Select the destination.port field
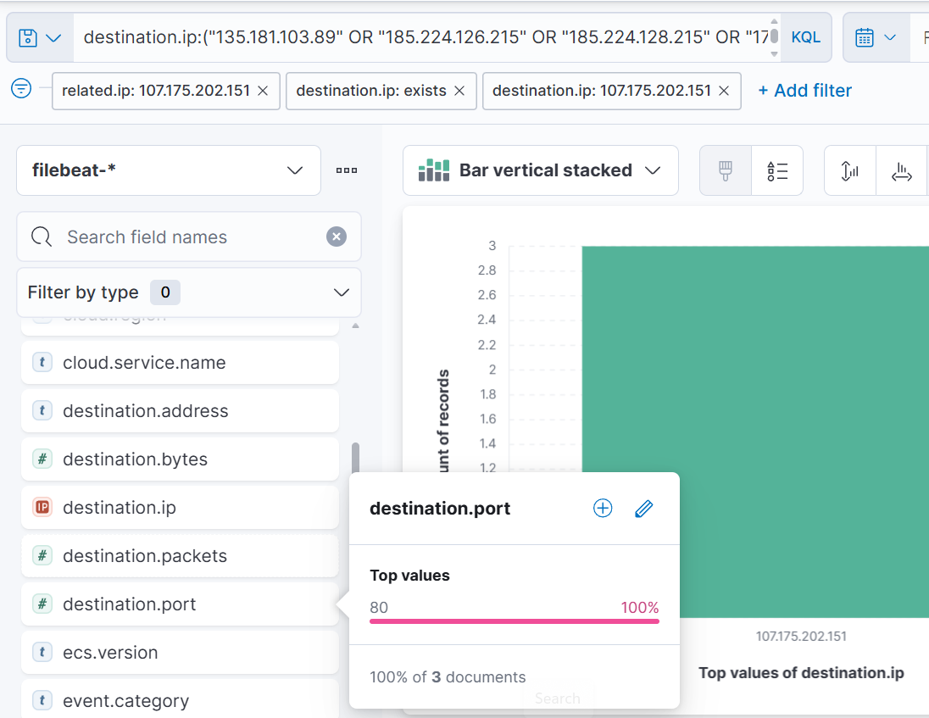This screenshot has width=929, height=718. (180, 604)
